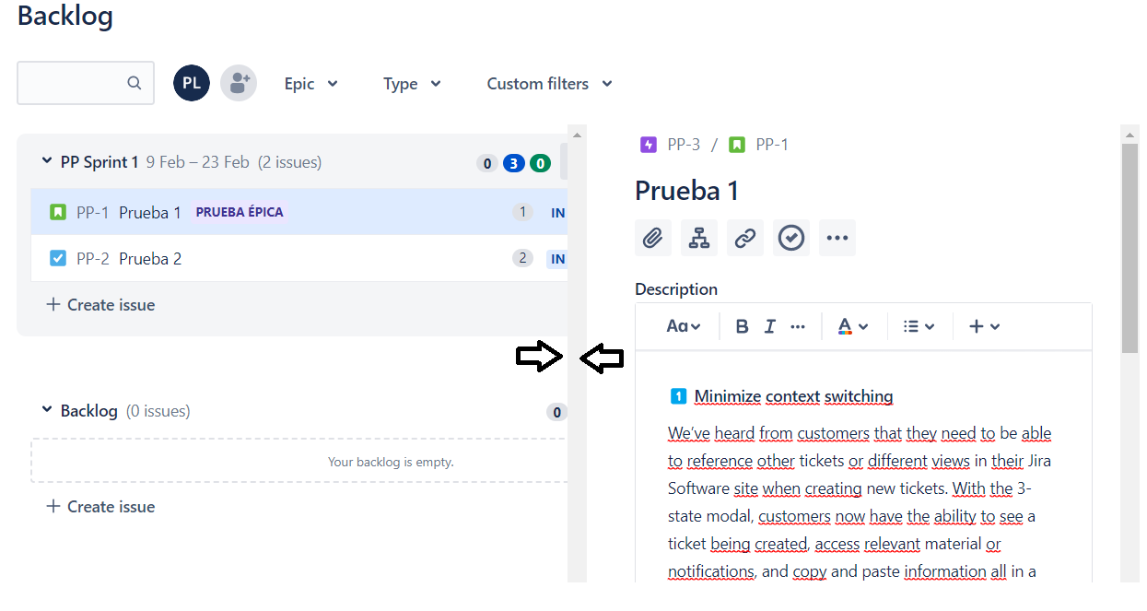Click the attach file paperclip icon
Image resolution: width=1147 pixels, height=611 pixels.
[652, 238]
